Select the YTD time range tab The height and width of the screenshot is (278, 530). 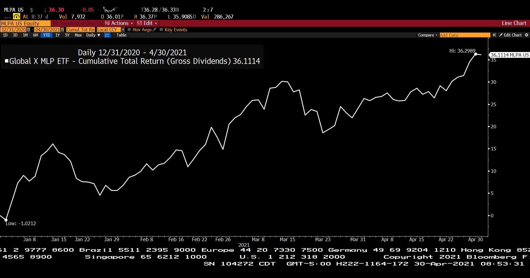coord(46,35)
